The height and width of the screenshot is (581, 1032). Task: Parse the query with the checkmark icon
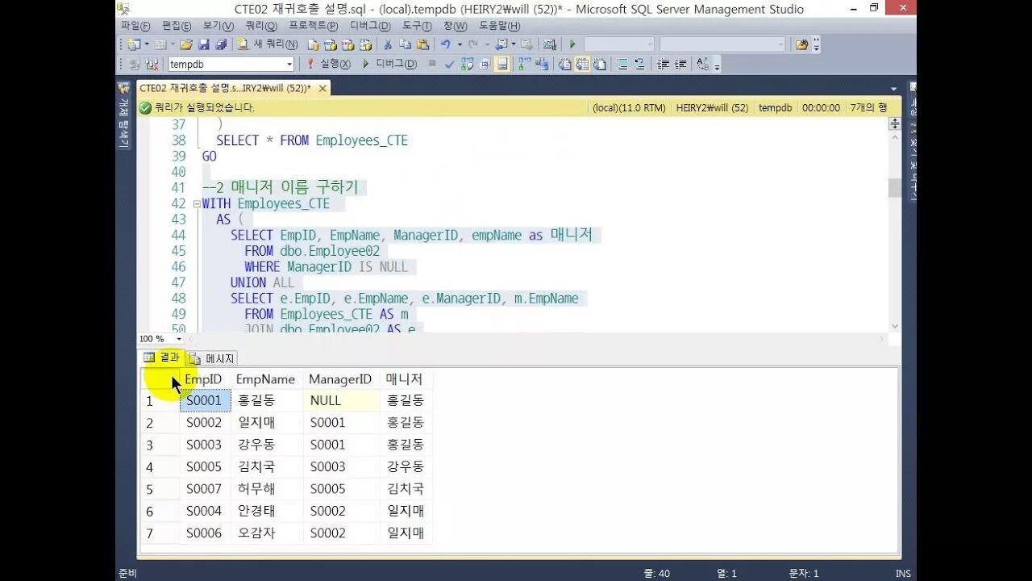450,65
